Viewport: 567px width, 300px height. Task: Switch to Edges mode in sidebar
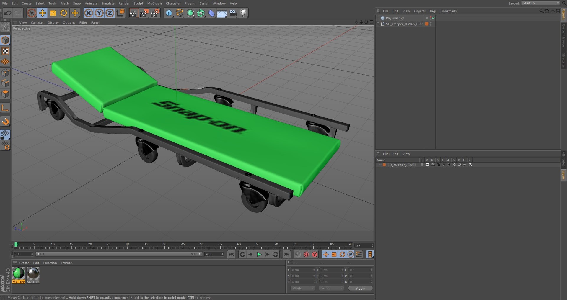(5, 83)
